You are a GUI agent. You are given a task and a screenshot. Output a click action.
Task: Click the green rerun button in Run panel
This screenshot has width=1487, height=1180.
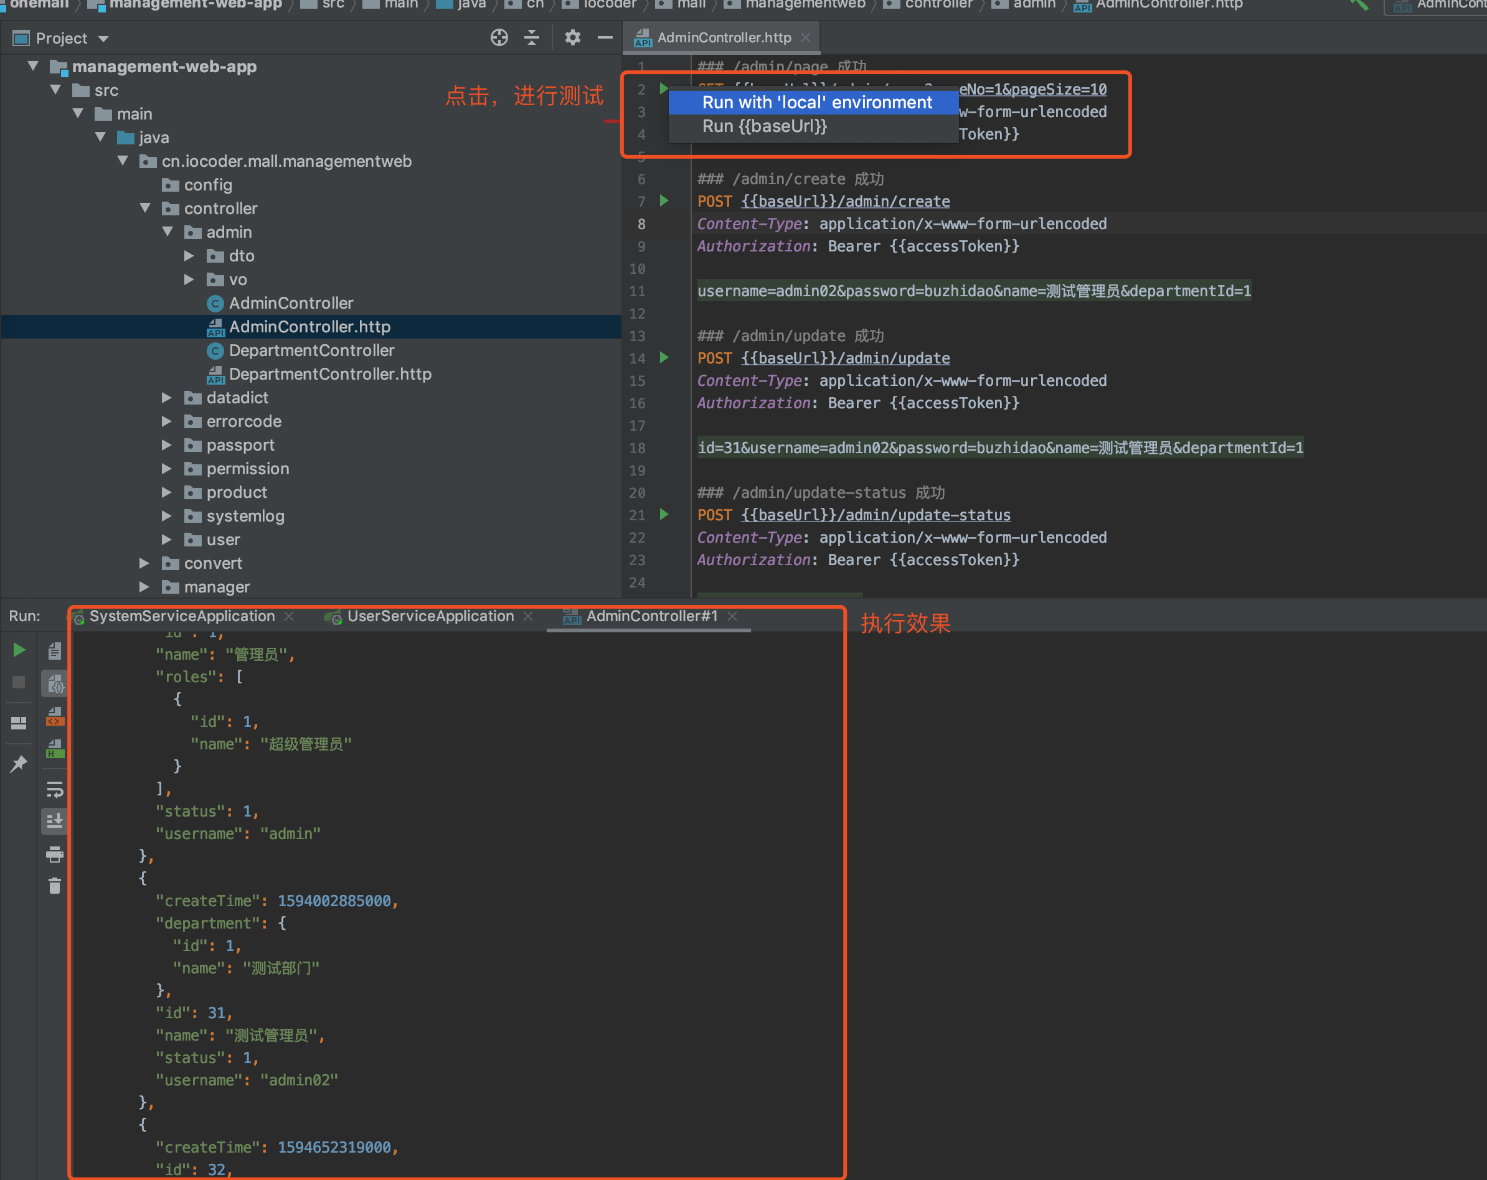click(19, 650)
